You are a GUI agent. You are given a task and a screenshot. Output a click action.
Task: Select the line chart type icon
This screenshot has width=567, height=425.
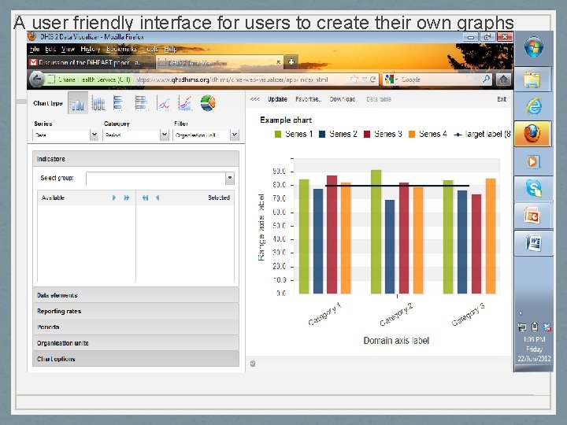(163, 103)
